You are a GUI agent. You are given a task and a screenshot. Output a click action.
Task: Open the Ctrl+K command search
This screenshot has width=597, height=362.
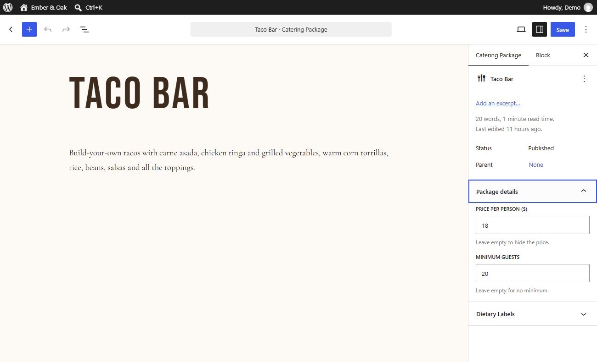(x=89, y=7)
